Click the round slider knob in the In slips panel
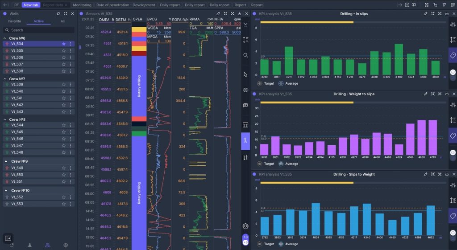The image size is (457, 250). point(453,72)
